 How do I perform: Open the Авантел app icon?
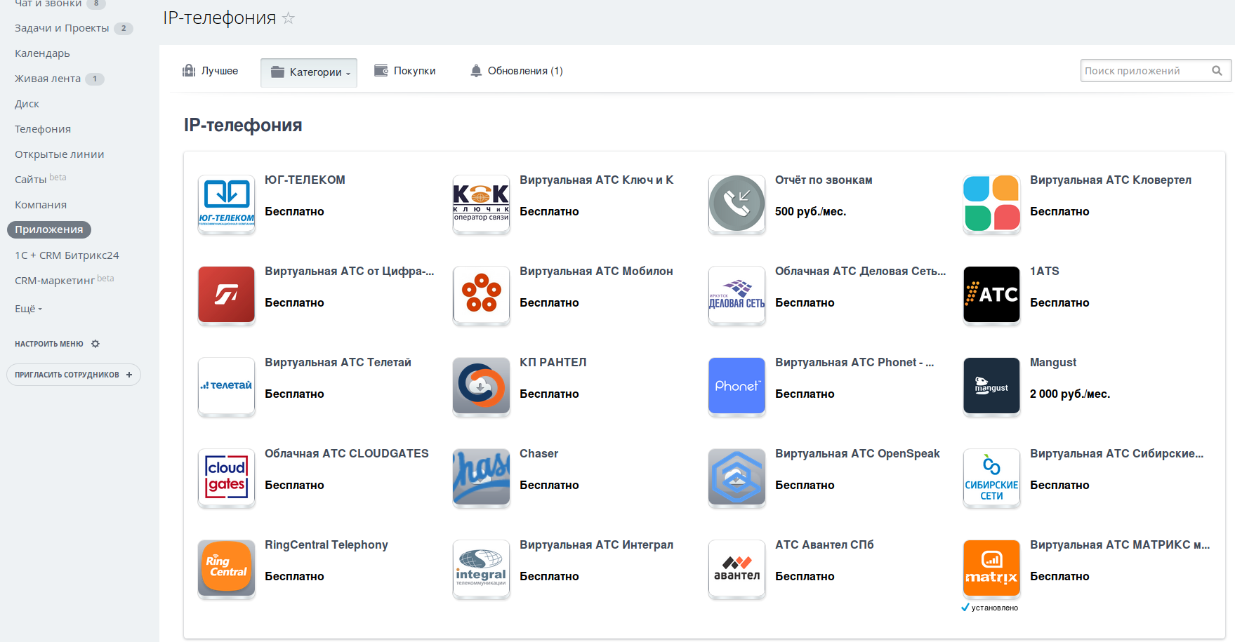click(737, 568)
